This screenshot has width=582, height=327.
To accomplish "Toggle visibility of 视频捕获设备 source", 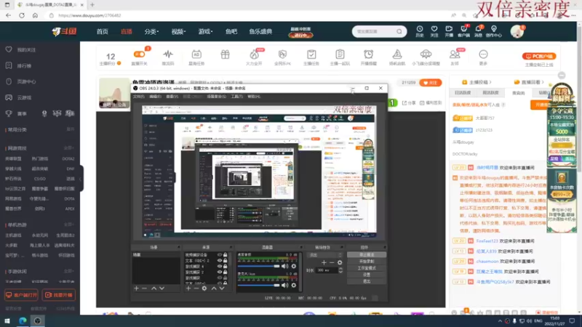I will coord(220,255).
